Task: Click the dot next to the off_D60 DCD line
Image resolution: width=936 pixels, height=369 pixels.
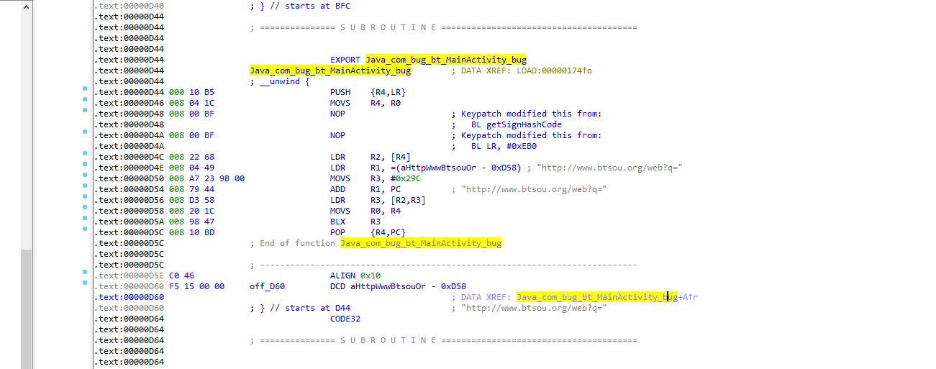Action: pyautogui.click(x=85, y=284)
